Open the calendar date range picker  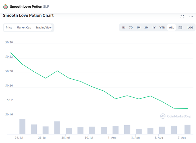coord(180,27)
